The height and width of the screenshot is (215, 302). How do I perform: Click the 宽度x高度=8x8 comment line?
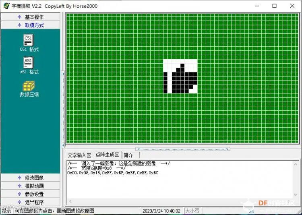coord(97,168)
